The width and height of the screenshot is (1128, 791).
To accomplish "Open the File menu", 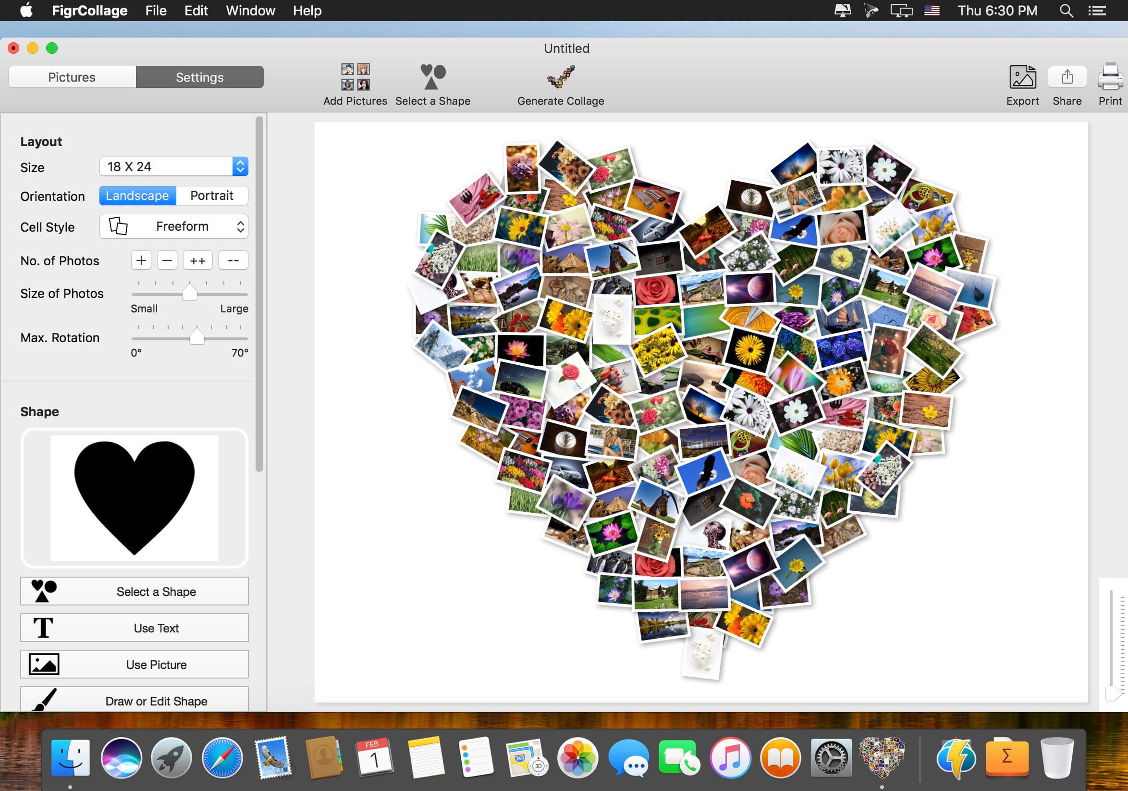I will [x=156, y=11].
